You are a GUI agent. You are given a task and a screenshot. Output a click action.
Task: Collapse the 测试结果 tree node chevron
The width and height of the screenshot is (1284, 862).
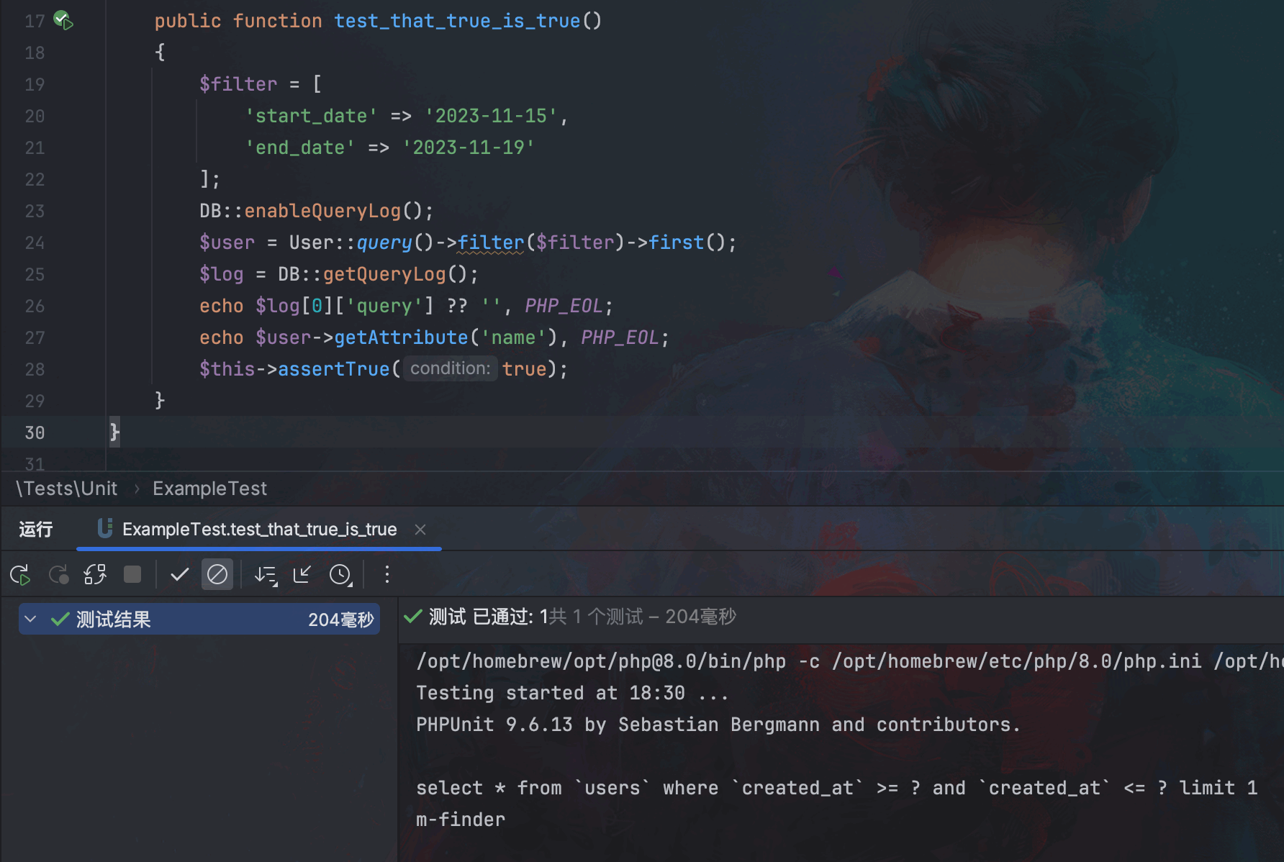pos(30,619)
